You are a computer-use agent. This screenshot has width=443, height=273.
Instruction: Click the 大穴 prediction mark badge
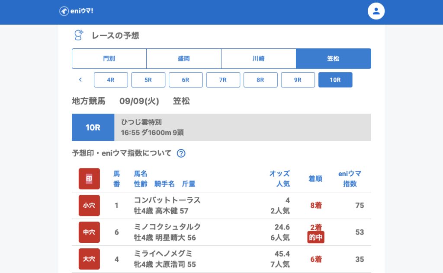pyautogui.click(x=89, y=259)
